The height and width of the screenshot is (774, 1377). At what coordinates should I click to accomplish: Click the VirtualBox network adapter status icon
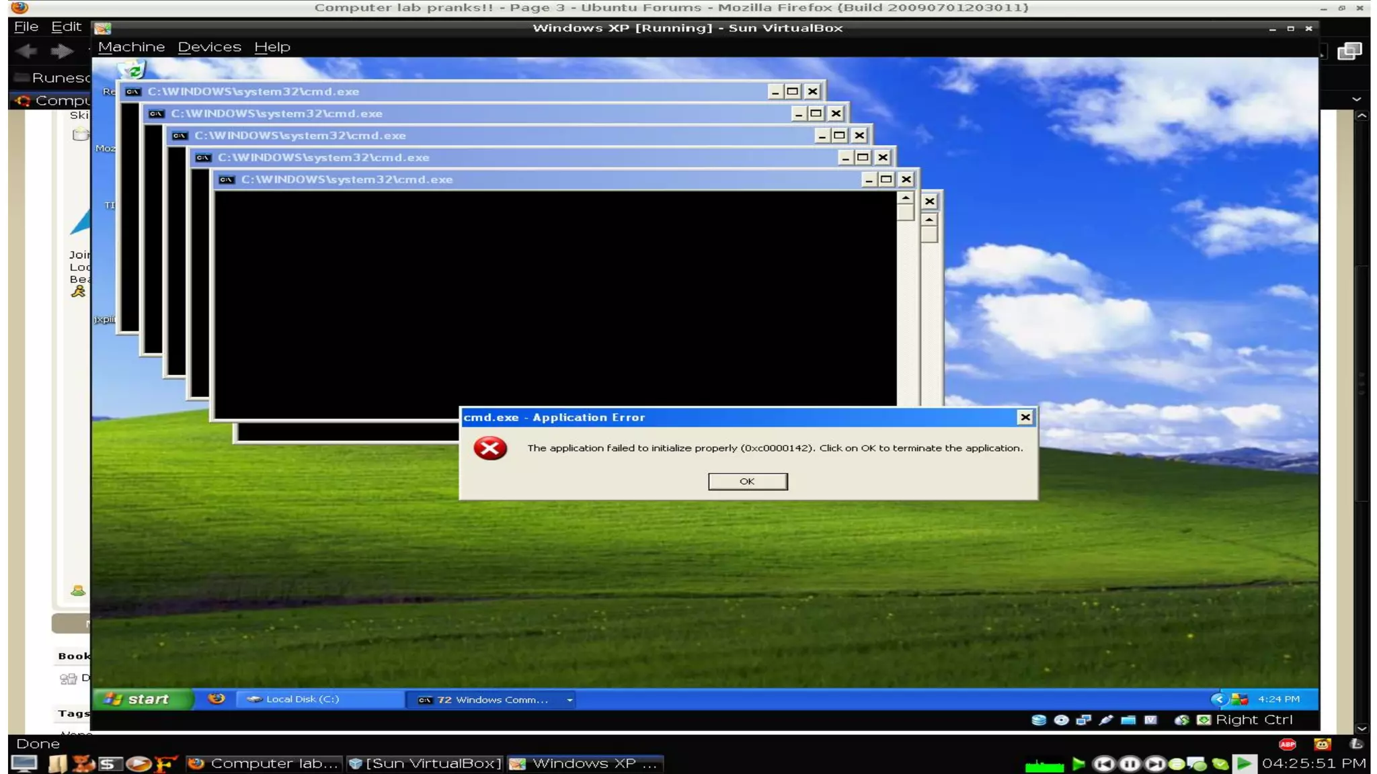pyautogui.click(x=1083, y=720)
